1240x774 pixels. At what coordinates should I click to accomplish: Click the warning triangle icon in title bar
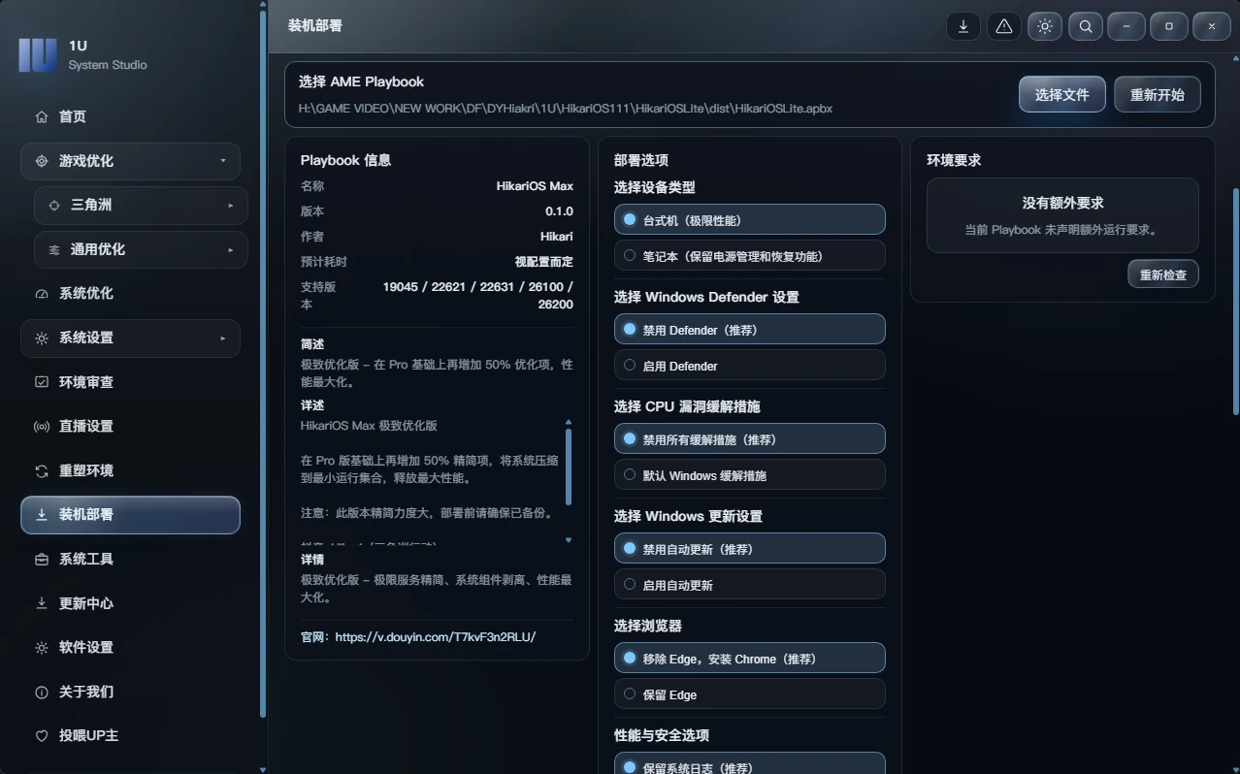1004,26
